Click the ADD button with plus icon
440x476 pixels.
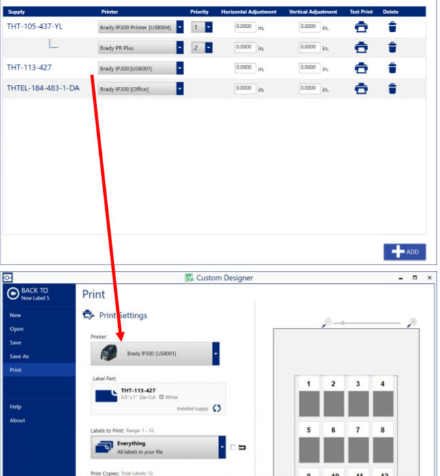point(405,252)
